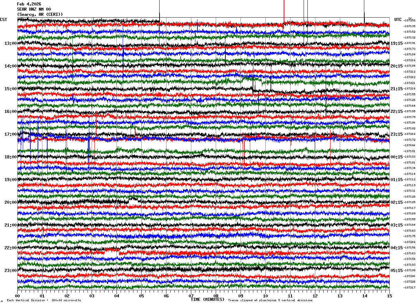Click the 20:00 CST row label
The image size is (417, 305).
click(11, 202)
